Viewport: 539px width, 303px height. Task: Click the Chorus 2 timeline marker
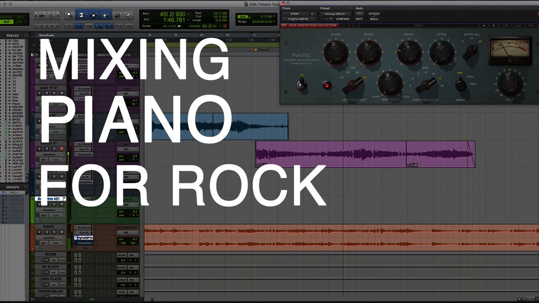tap(263, 50)
